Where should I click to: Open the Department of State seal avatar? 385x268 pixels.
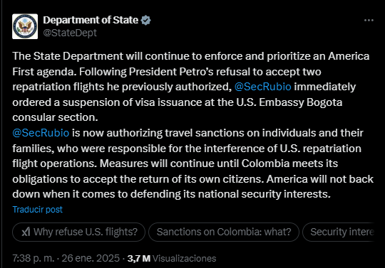25,26
